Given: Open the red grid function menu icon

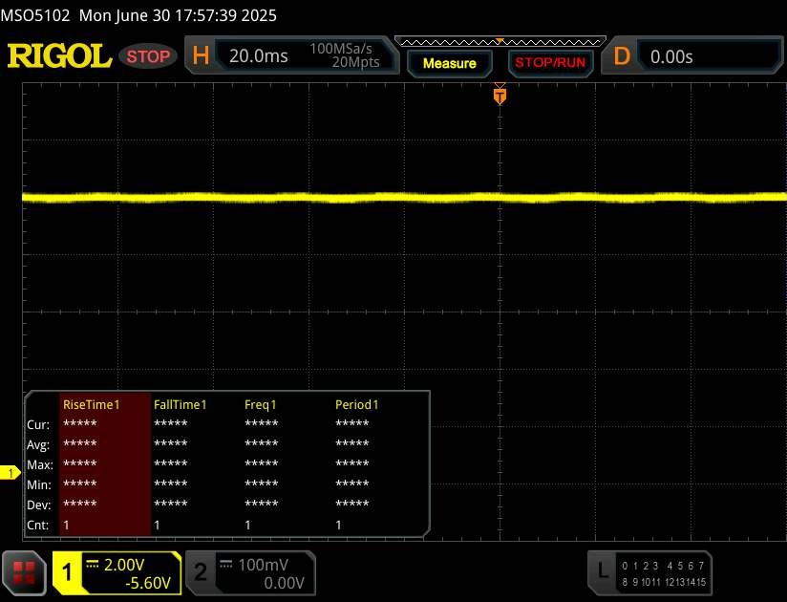Looking at the screenshot, I should coord(24,573).
